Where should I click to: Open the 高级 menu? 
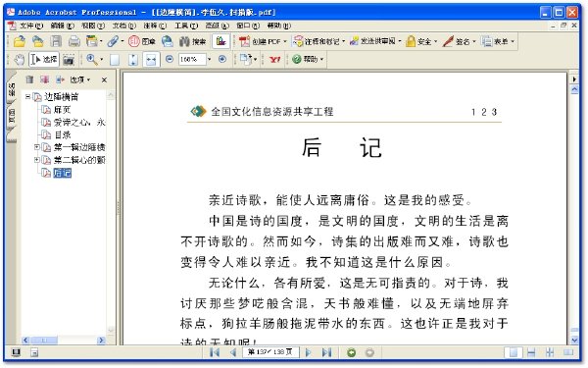218,26
